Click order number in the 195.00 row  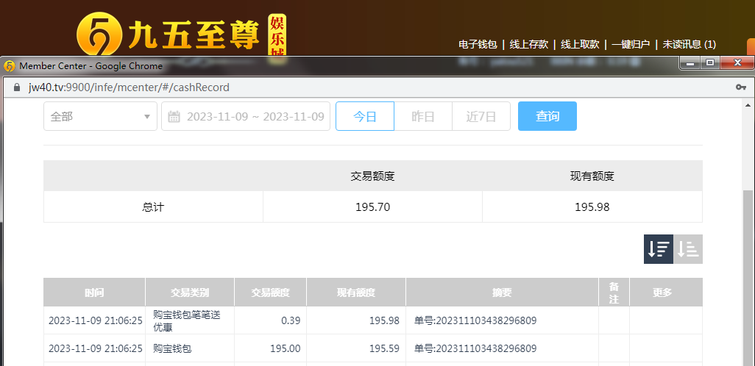475,348
